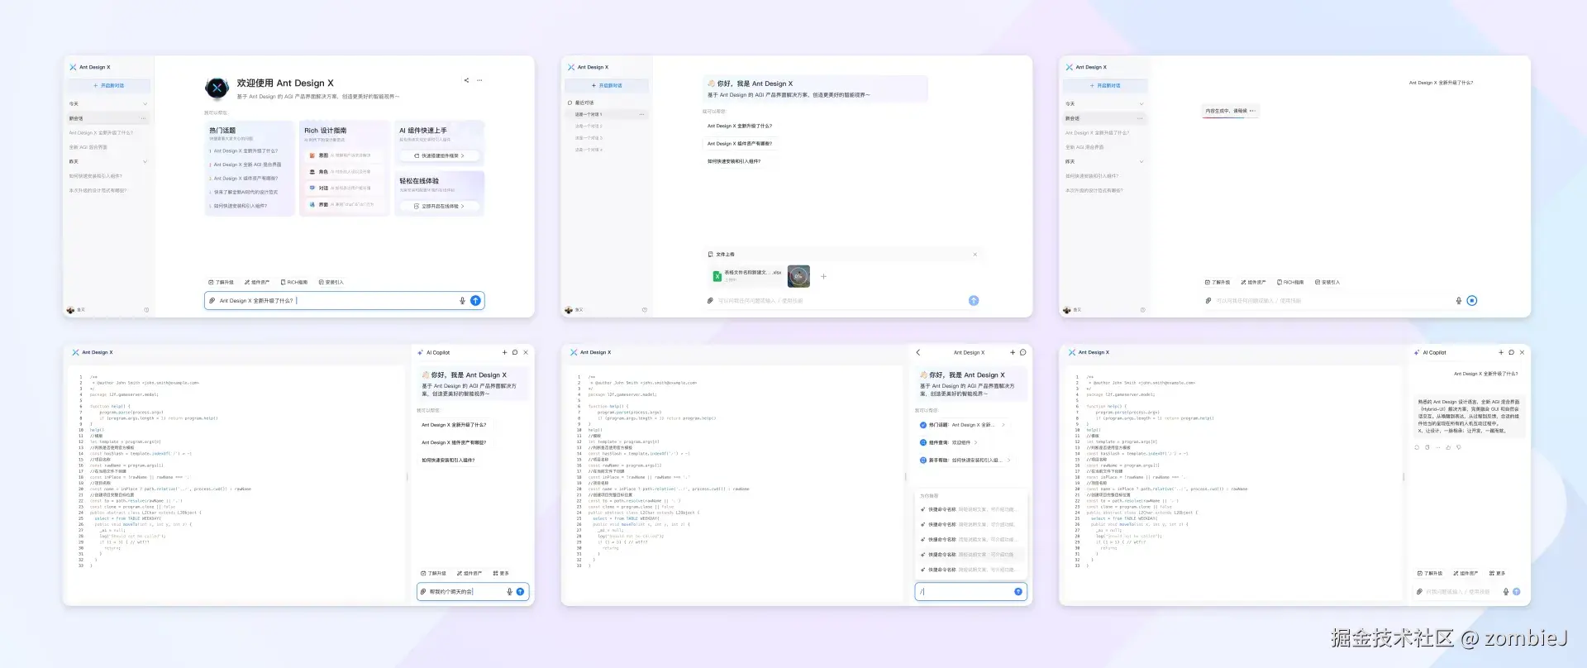The image size is (1587, 668).
Task: Select 组件资产 chip in top-left panel
Action: point(256,282)
